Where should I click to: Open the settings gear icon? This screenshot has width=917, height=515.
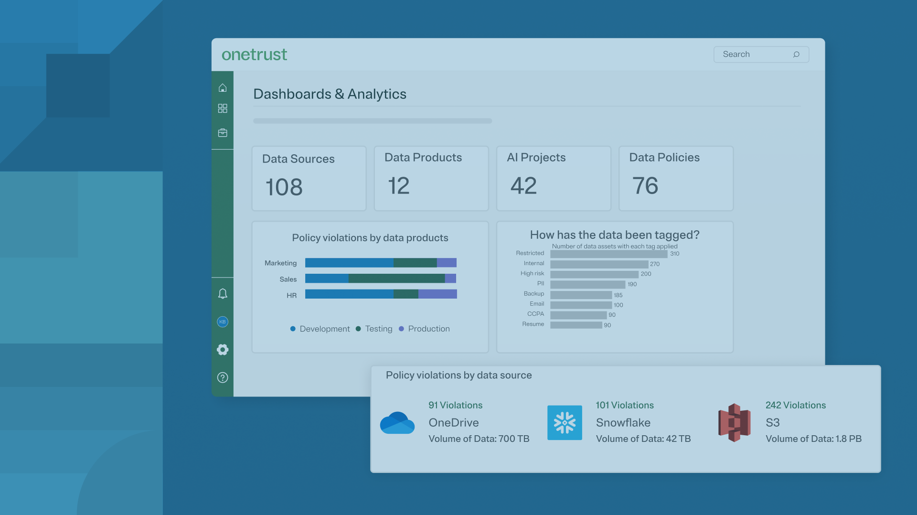(223, 350)
